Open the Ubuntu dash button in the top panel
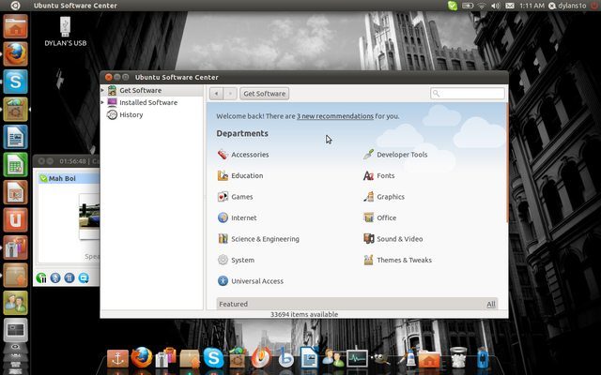The image size is (601, 375). tap(15, 6)
